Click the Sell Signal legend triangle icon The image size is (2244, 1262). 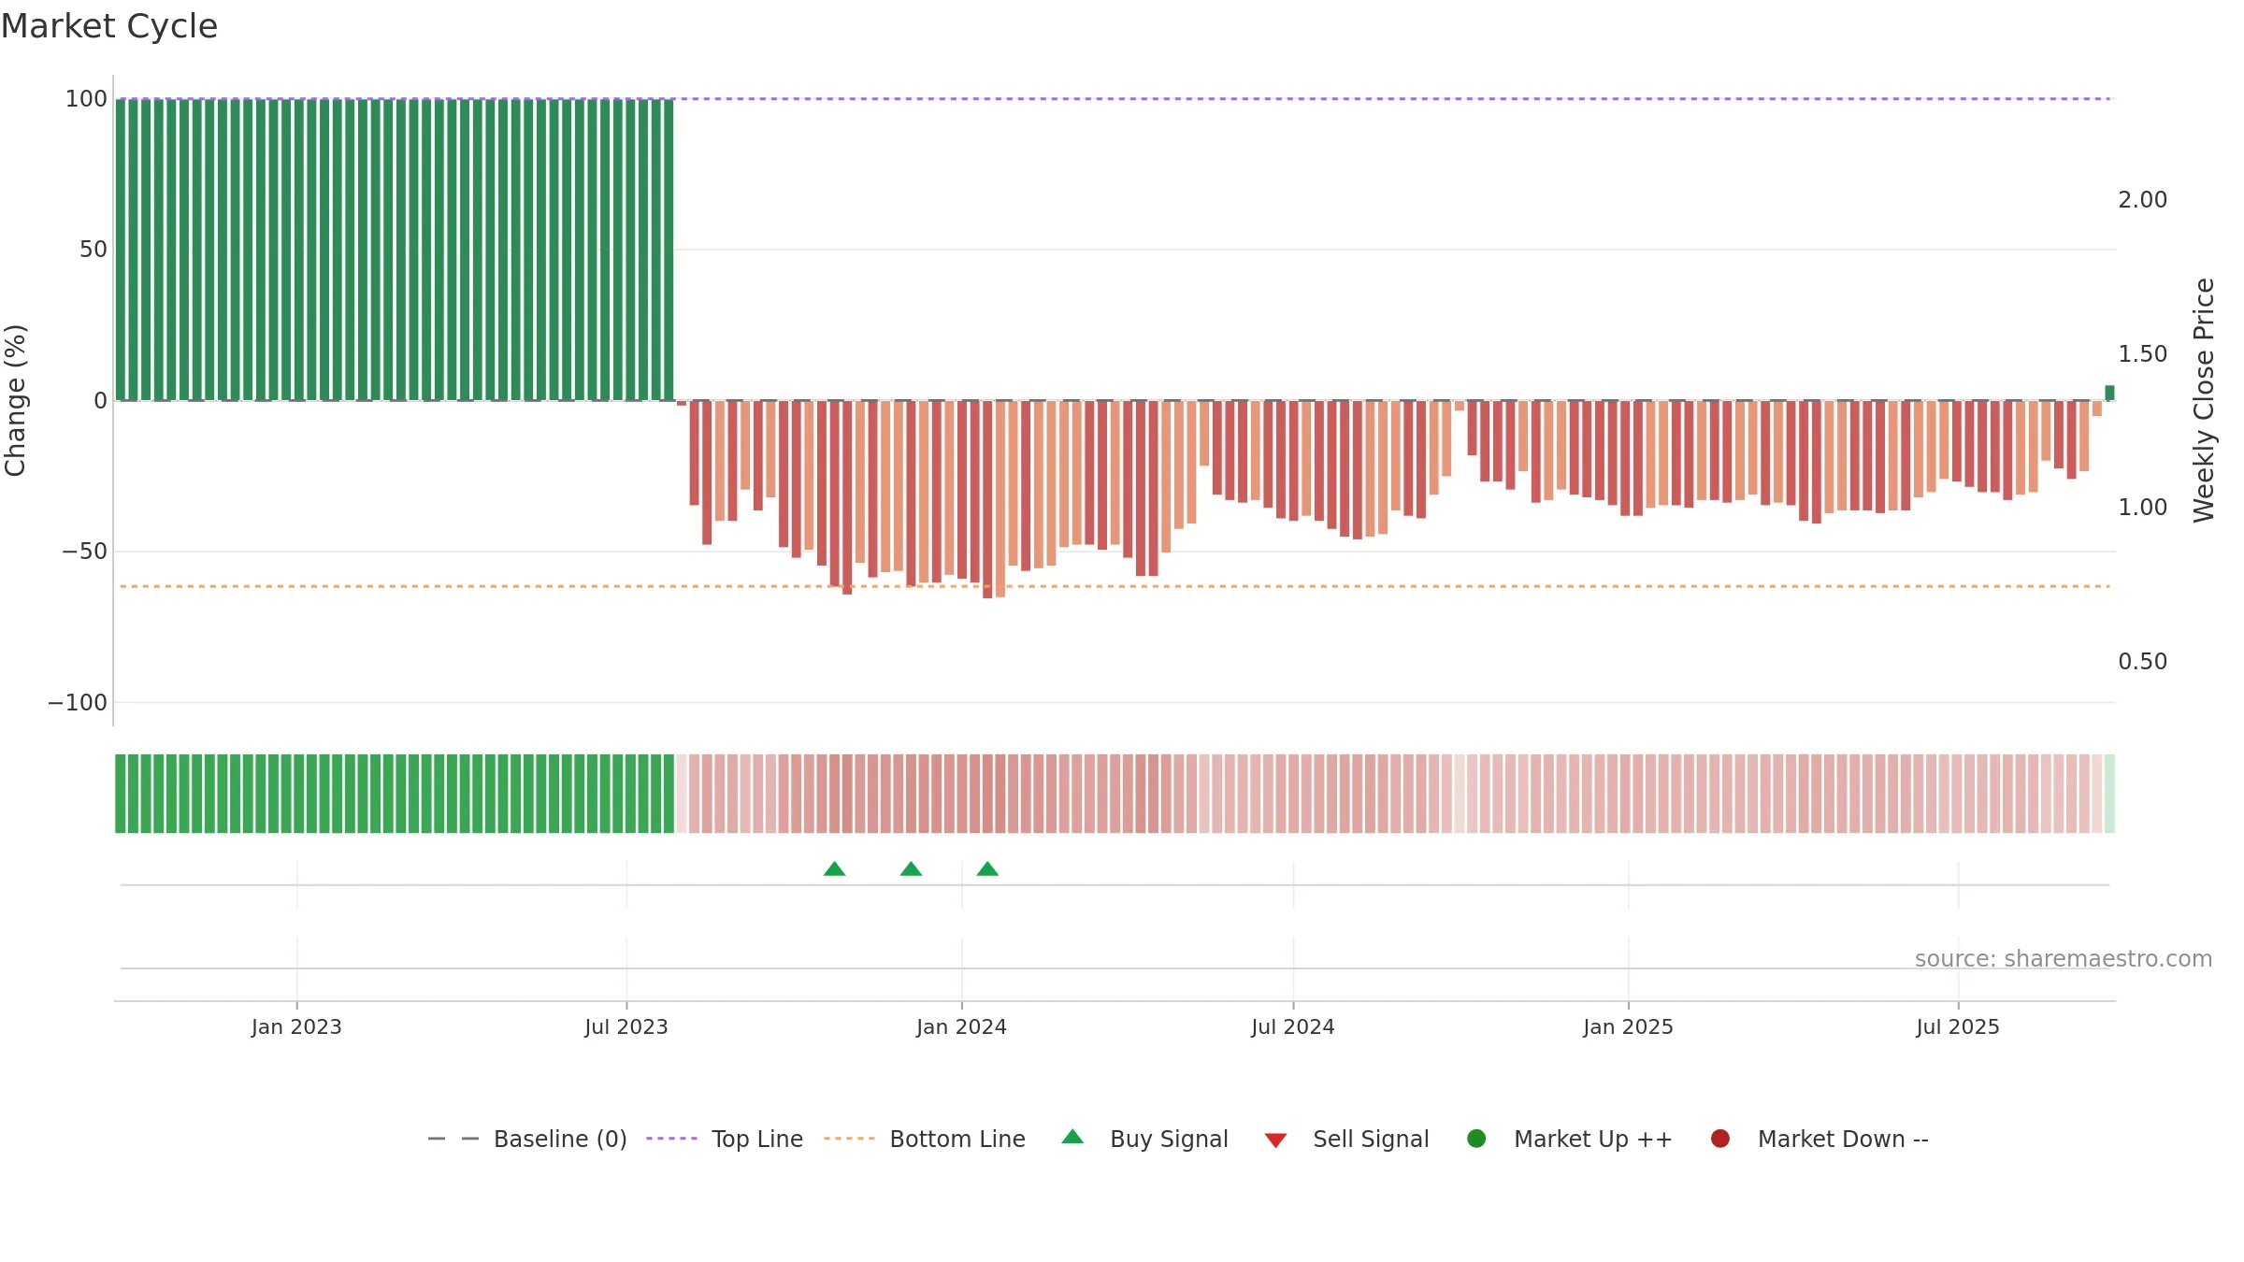[x=1275, y=1140]
